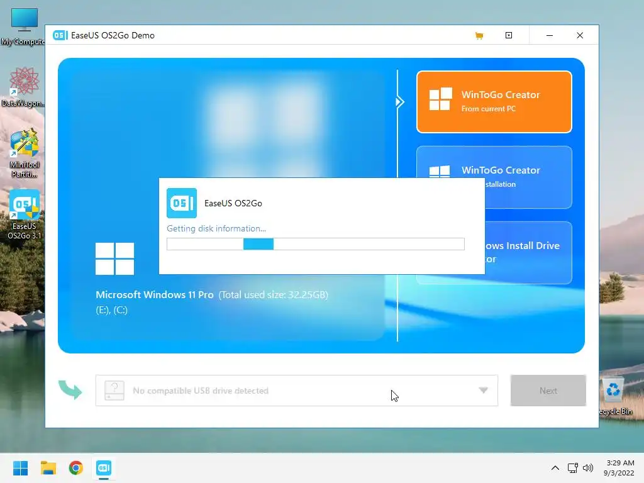Screen dimensions: 644x483
Task: Click the EaseUS OS2Go title bar logo
Action: [60, 35]
